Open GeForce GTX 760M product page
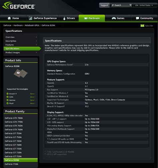 [14, 130]
